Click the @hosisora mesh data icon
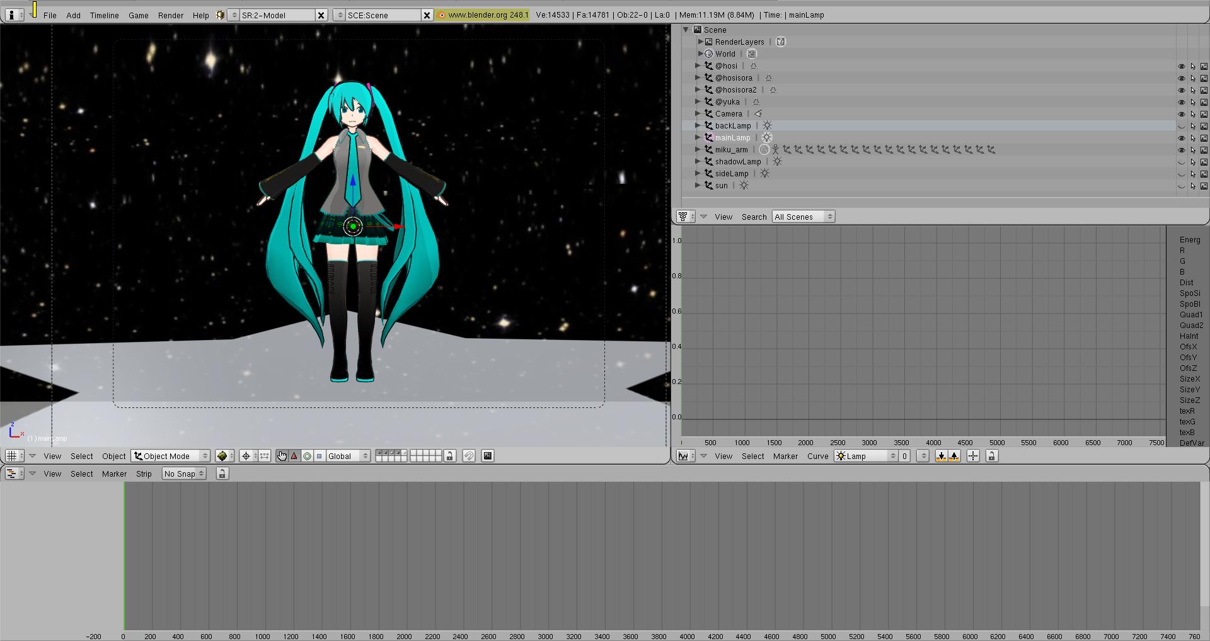This screenshot has height=641, width=1210. point(768,77)
